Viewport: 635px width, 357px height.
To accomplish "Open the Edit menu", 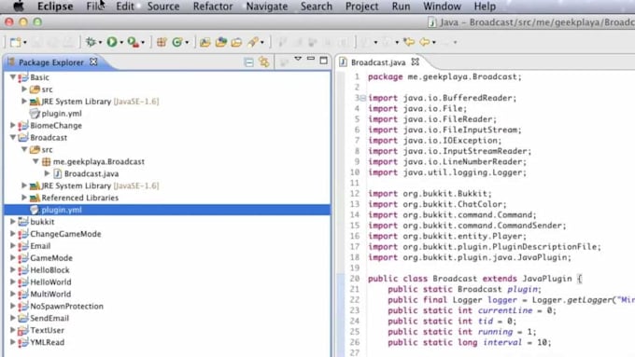I will [x=125, y=7].
